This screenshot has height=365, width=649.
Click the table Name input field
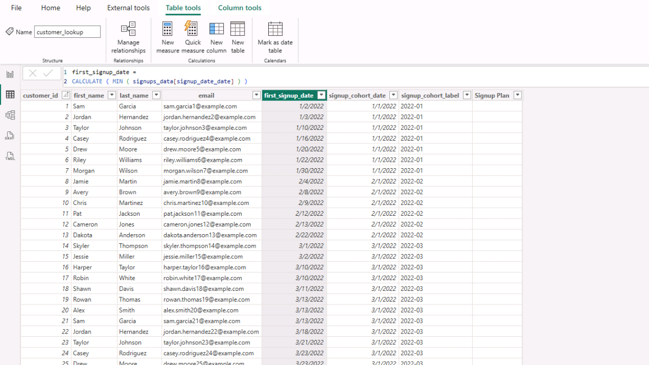[x=67, y=32]
